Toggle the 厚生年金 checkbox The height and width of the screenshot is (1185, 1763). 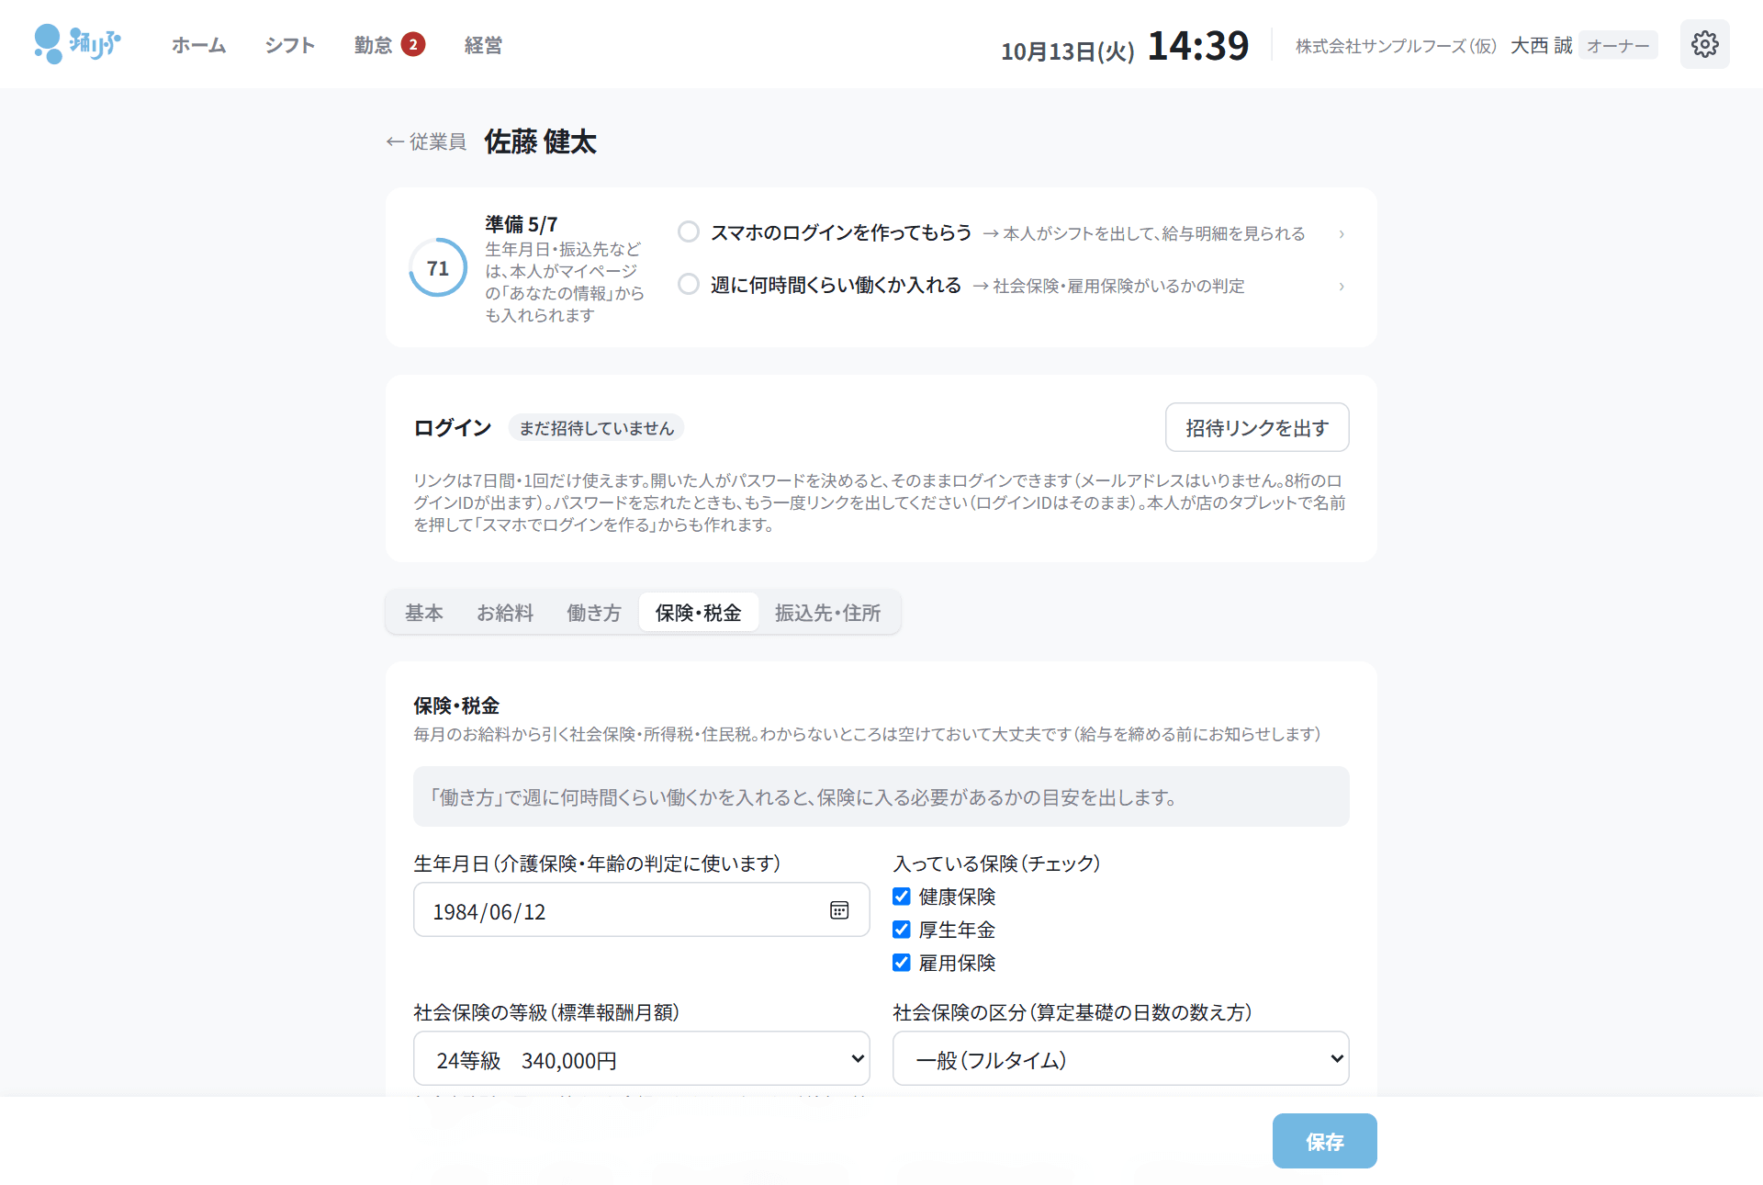[x=902, y=930]
